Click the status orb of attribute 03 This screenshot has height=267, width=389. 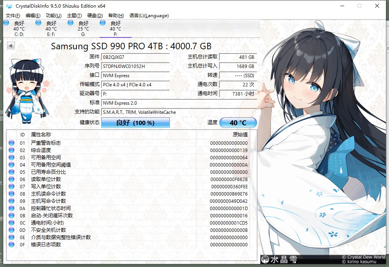[11, 157]
